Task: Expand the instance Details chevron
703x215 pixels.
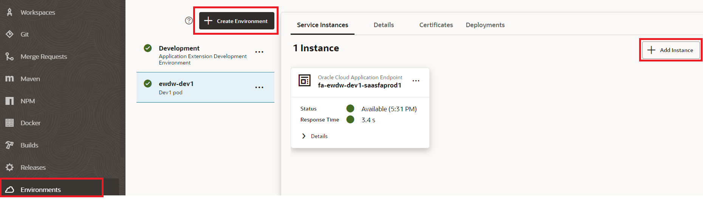Action: click(x=304, y=136)
